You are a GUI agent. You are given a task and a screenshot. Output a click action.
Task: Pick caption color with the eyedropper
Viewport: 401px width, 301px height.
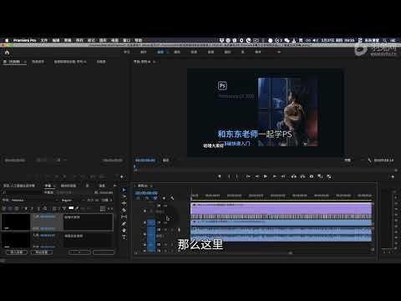[x=78, y=208]
